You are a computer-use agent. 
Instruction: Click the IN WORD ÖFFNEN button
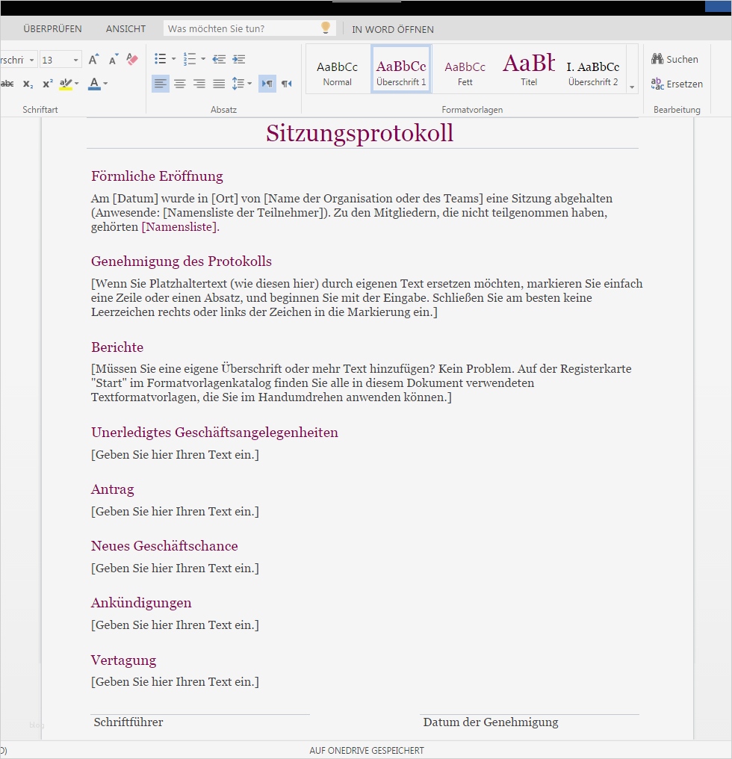click(x=392, y=29)
